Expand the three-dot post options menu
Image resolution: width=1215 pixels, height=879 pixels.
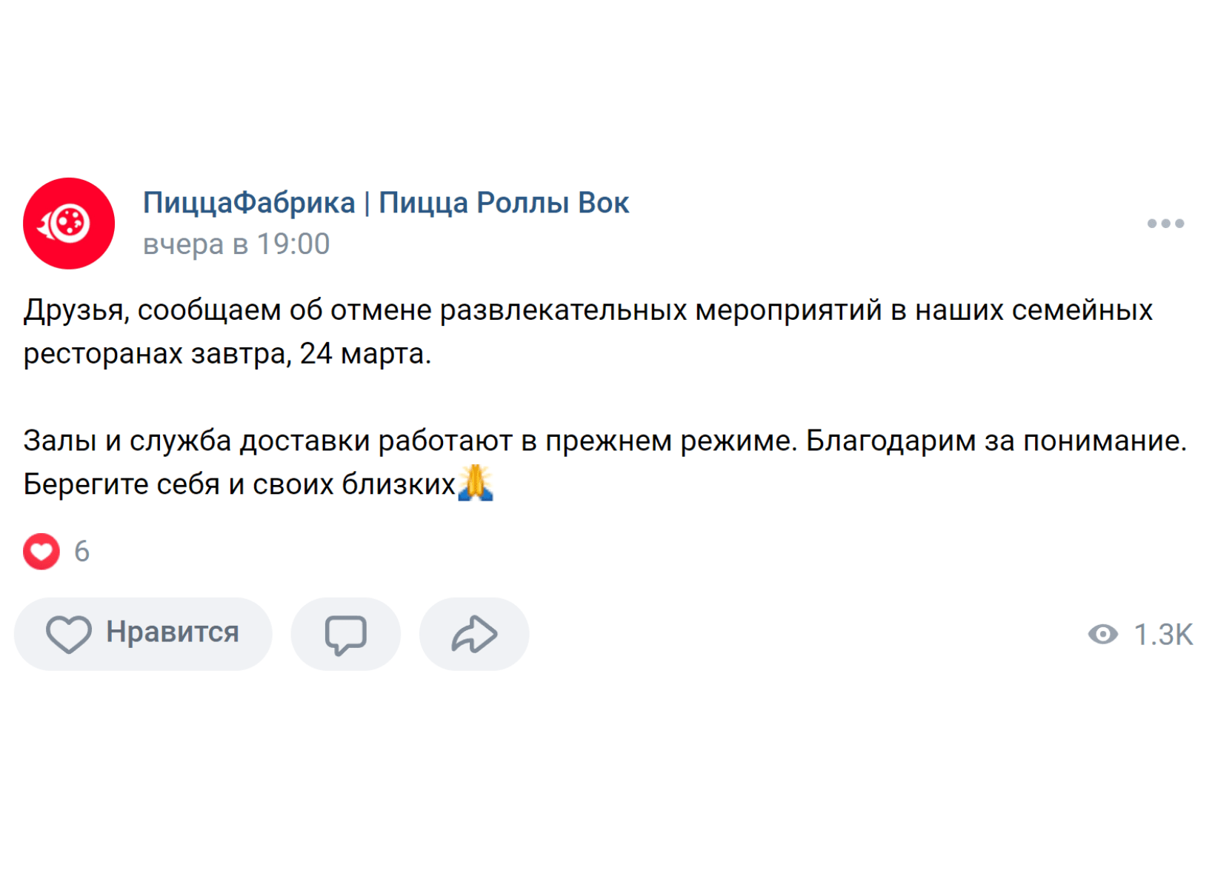(1165, 223)
